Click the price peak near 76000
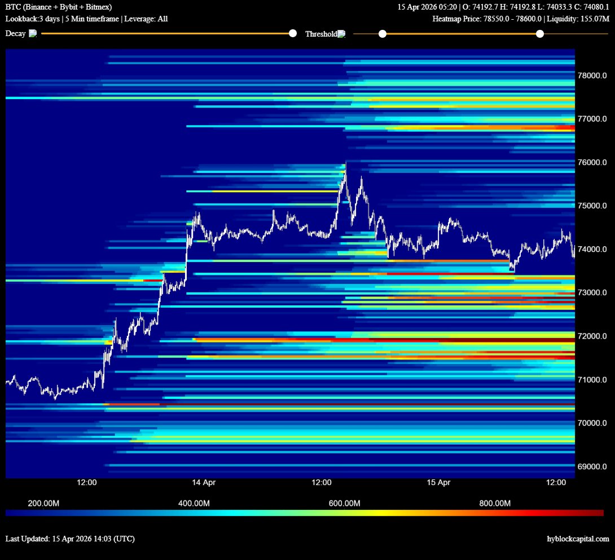Viewport: 615px width, 560px height. (x=345, y=163)
